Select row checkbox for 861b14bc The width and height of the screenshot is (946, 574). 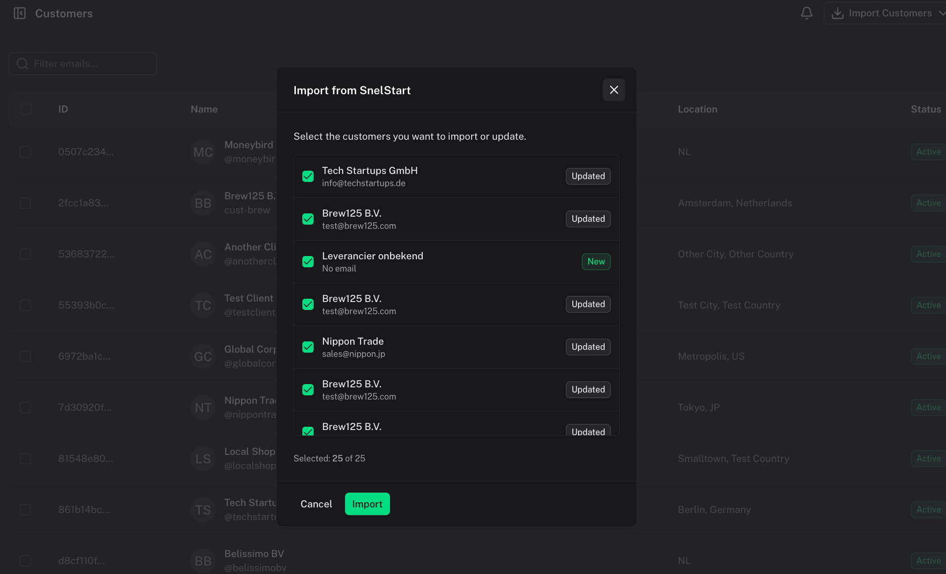click(25, 510)
